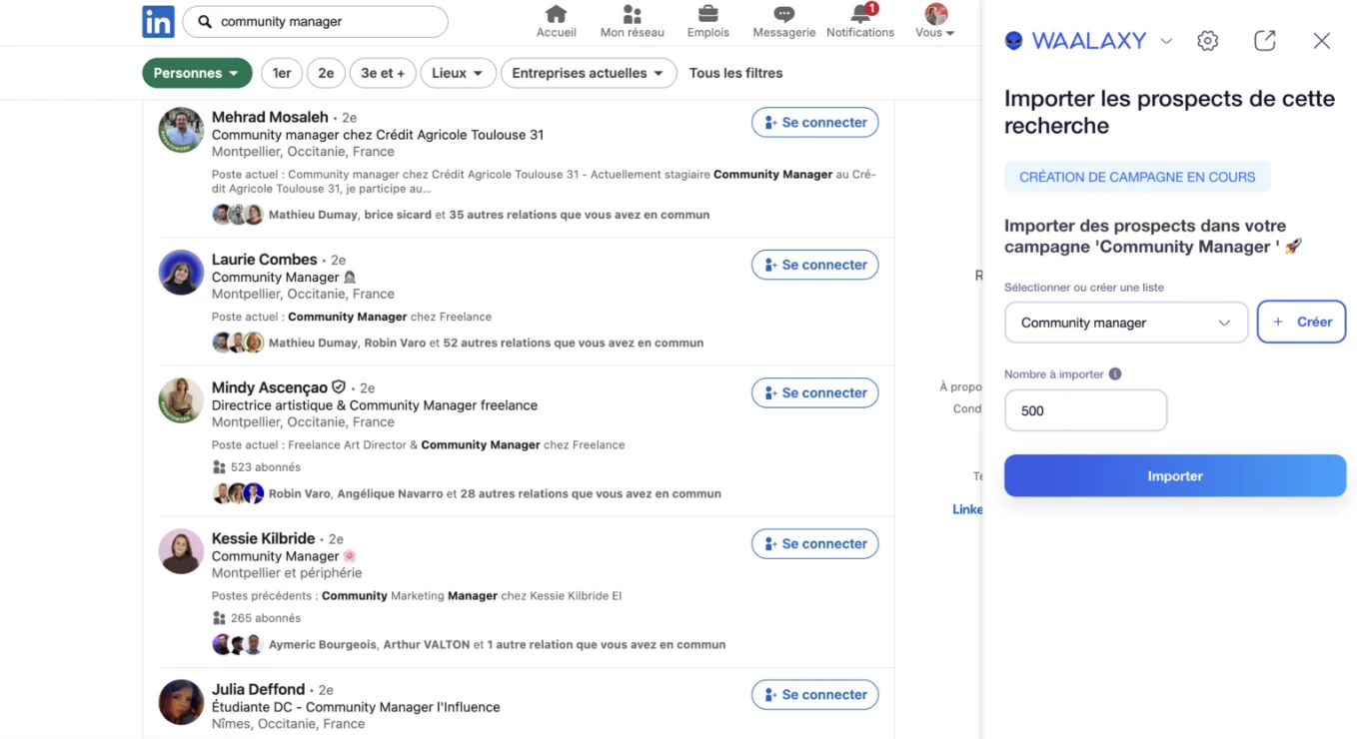Open Julia Deffond's profile photo
Screen dimensions: 1357x739
click(181, 702)
